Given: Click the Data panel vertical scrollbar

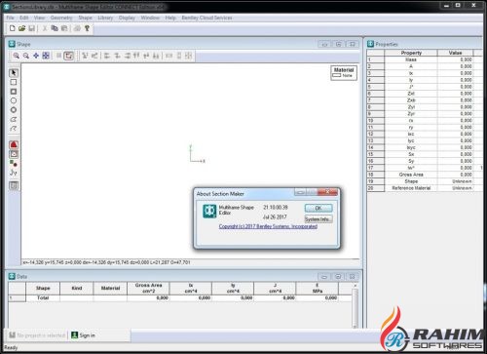Looking at the screenshot, I should point(356,305).
